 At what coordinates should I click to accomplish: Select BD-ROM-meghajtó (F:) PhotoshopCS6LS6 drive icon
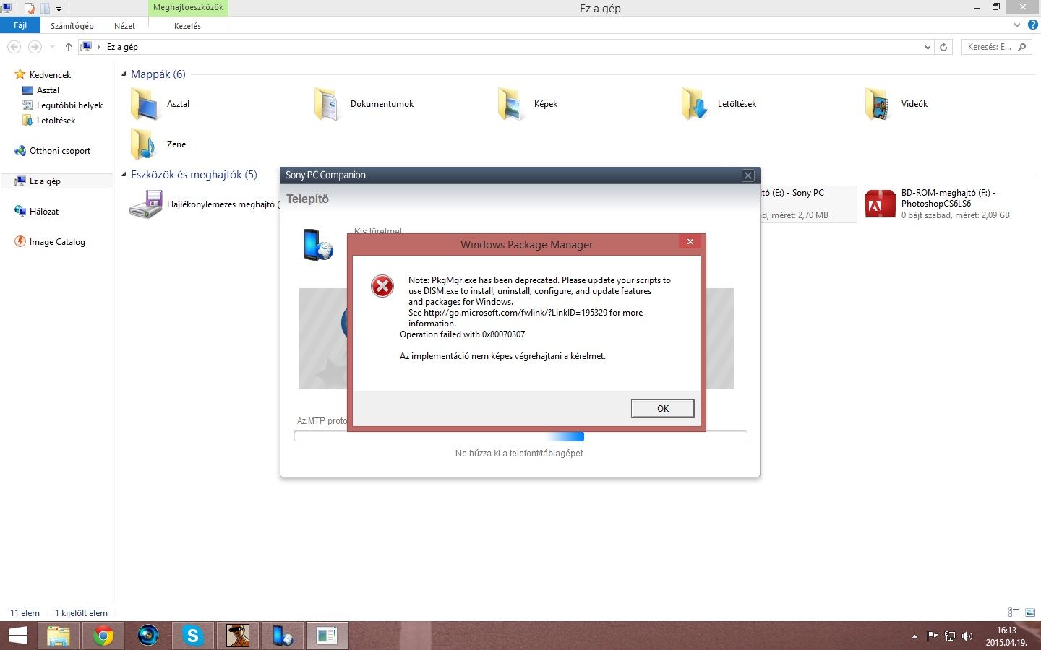[880, 204]
